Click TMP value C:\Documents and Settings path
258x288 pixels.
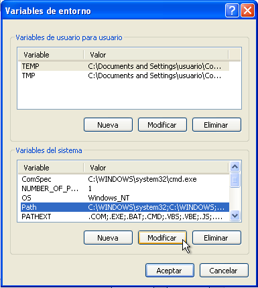click(x=154, y=76)
